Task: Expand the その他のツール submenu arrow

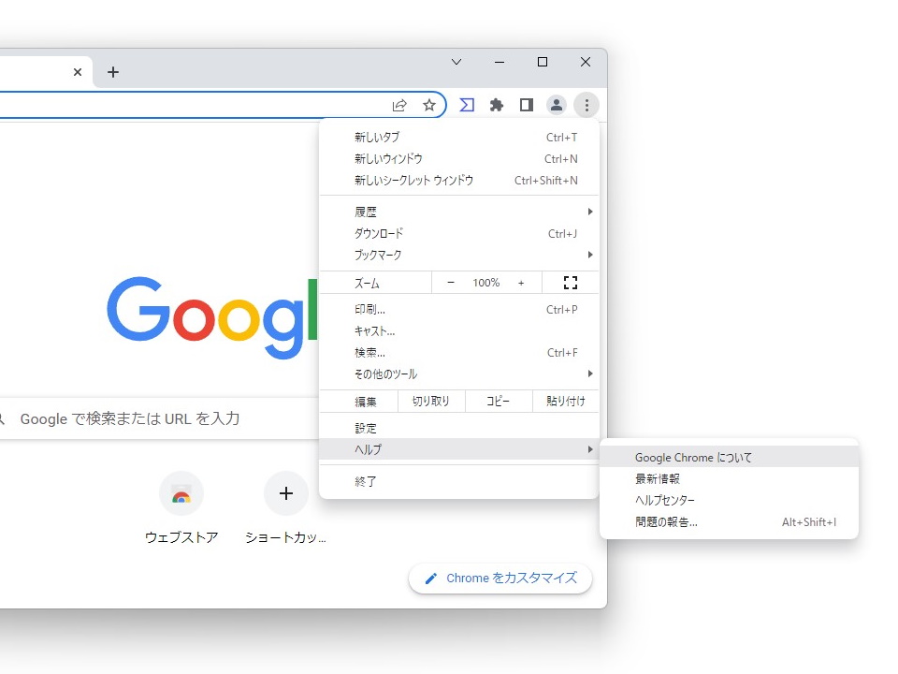Action: [x=590, y=374]
